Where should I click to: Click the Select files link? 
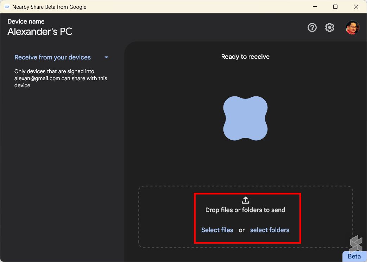coord(217,230)
